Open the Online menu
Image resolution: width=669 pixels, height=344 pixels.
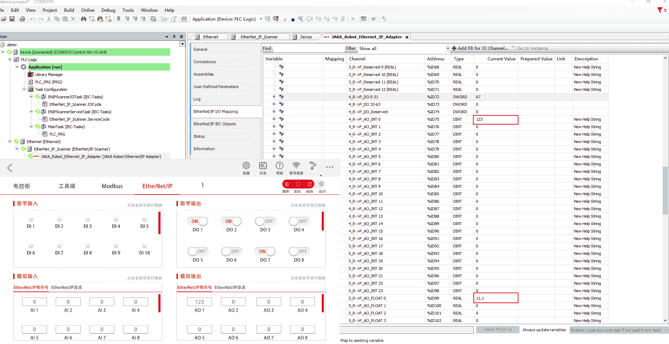[x=88, y=10]
